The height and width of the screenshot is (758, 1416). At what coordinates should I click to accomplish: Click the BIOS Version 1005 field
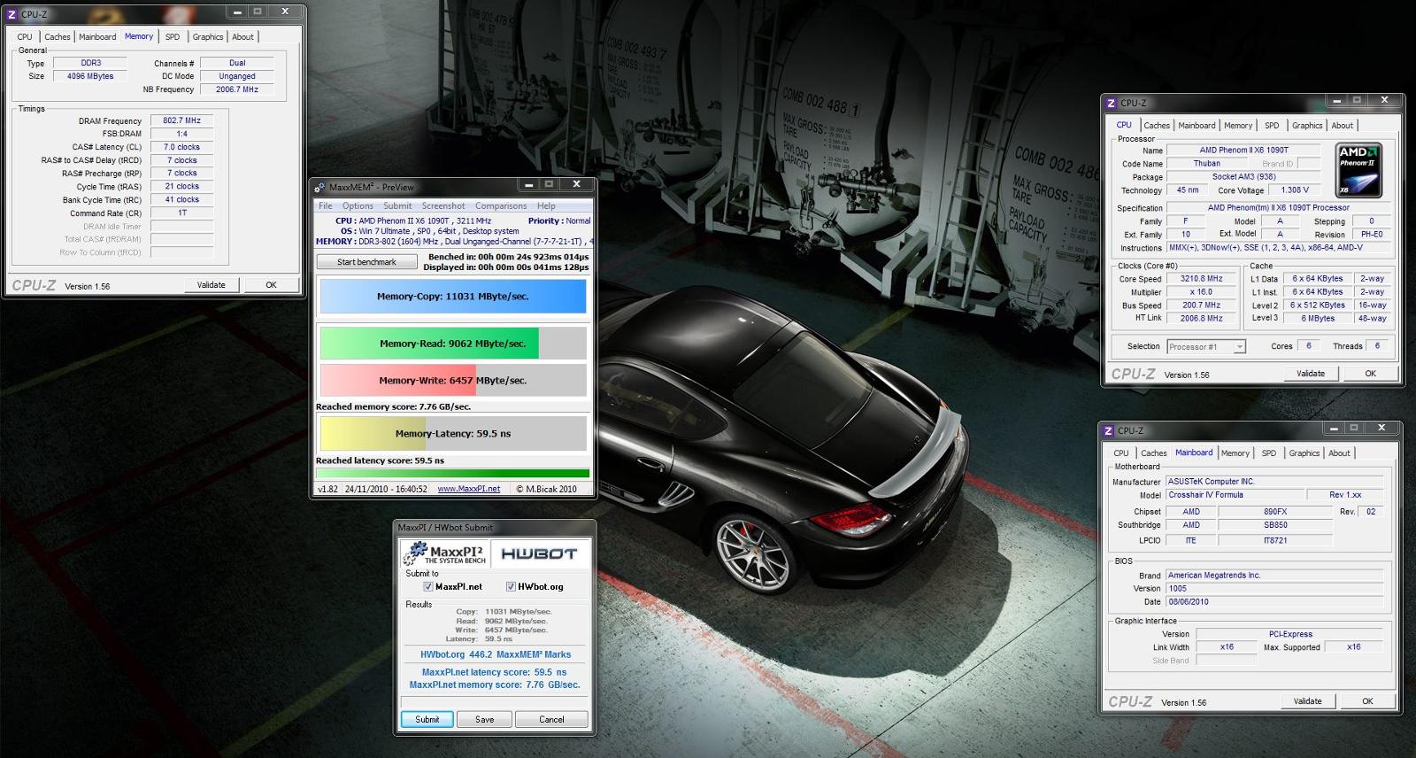click(x=1274, y=588)
